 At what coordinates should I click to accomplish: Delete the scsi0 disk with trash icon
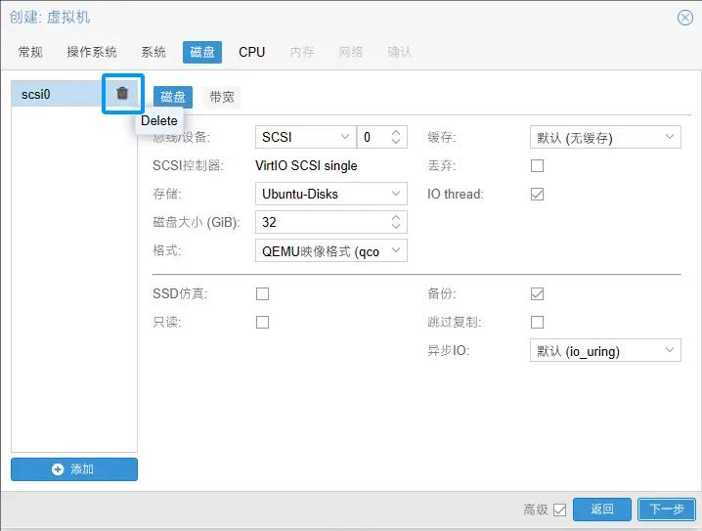(x=122, y=93)
